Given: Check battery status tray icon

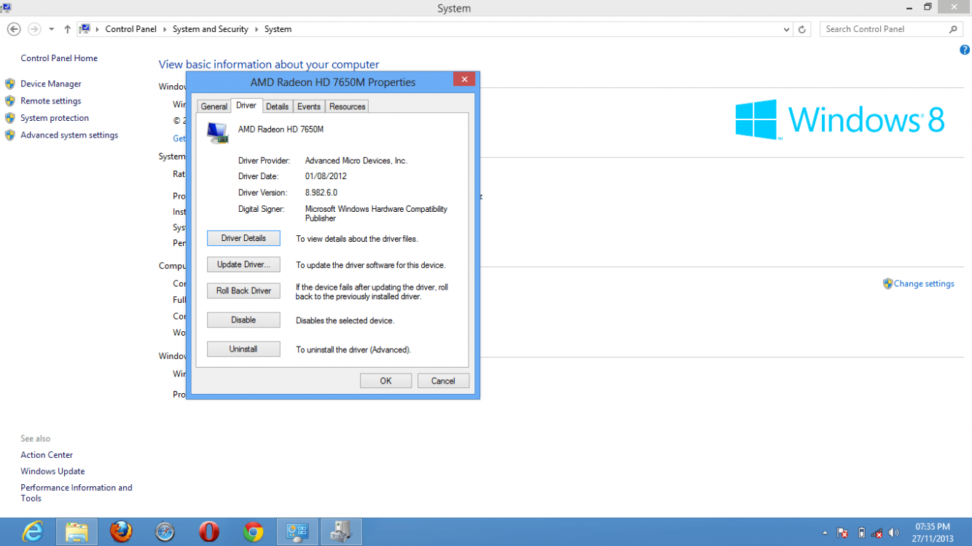Looking at the screenshot, I should (x=861, y=533).
